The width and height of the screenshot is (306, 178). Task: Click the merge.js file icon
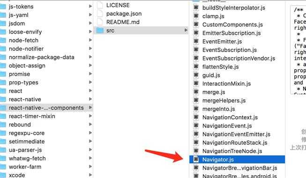(196, 92)
